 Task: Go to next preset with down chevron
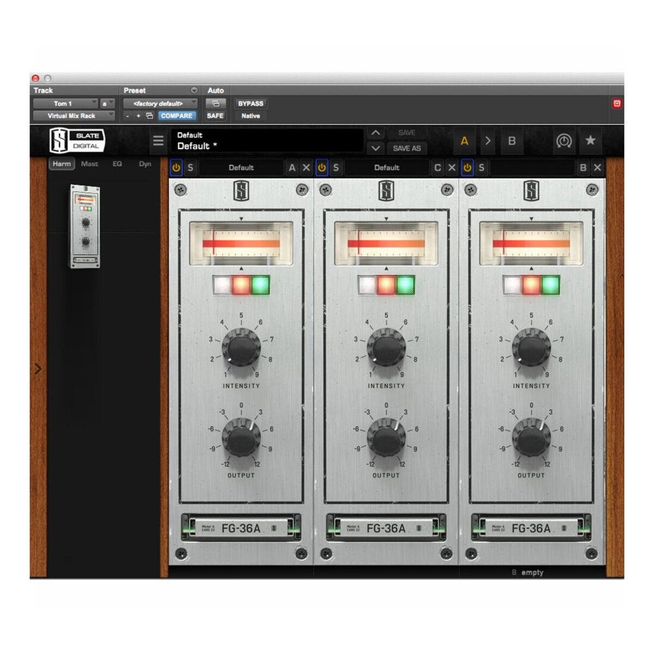376,148
